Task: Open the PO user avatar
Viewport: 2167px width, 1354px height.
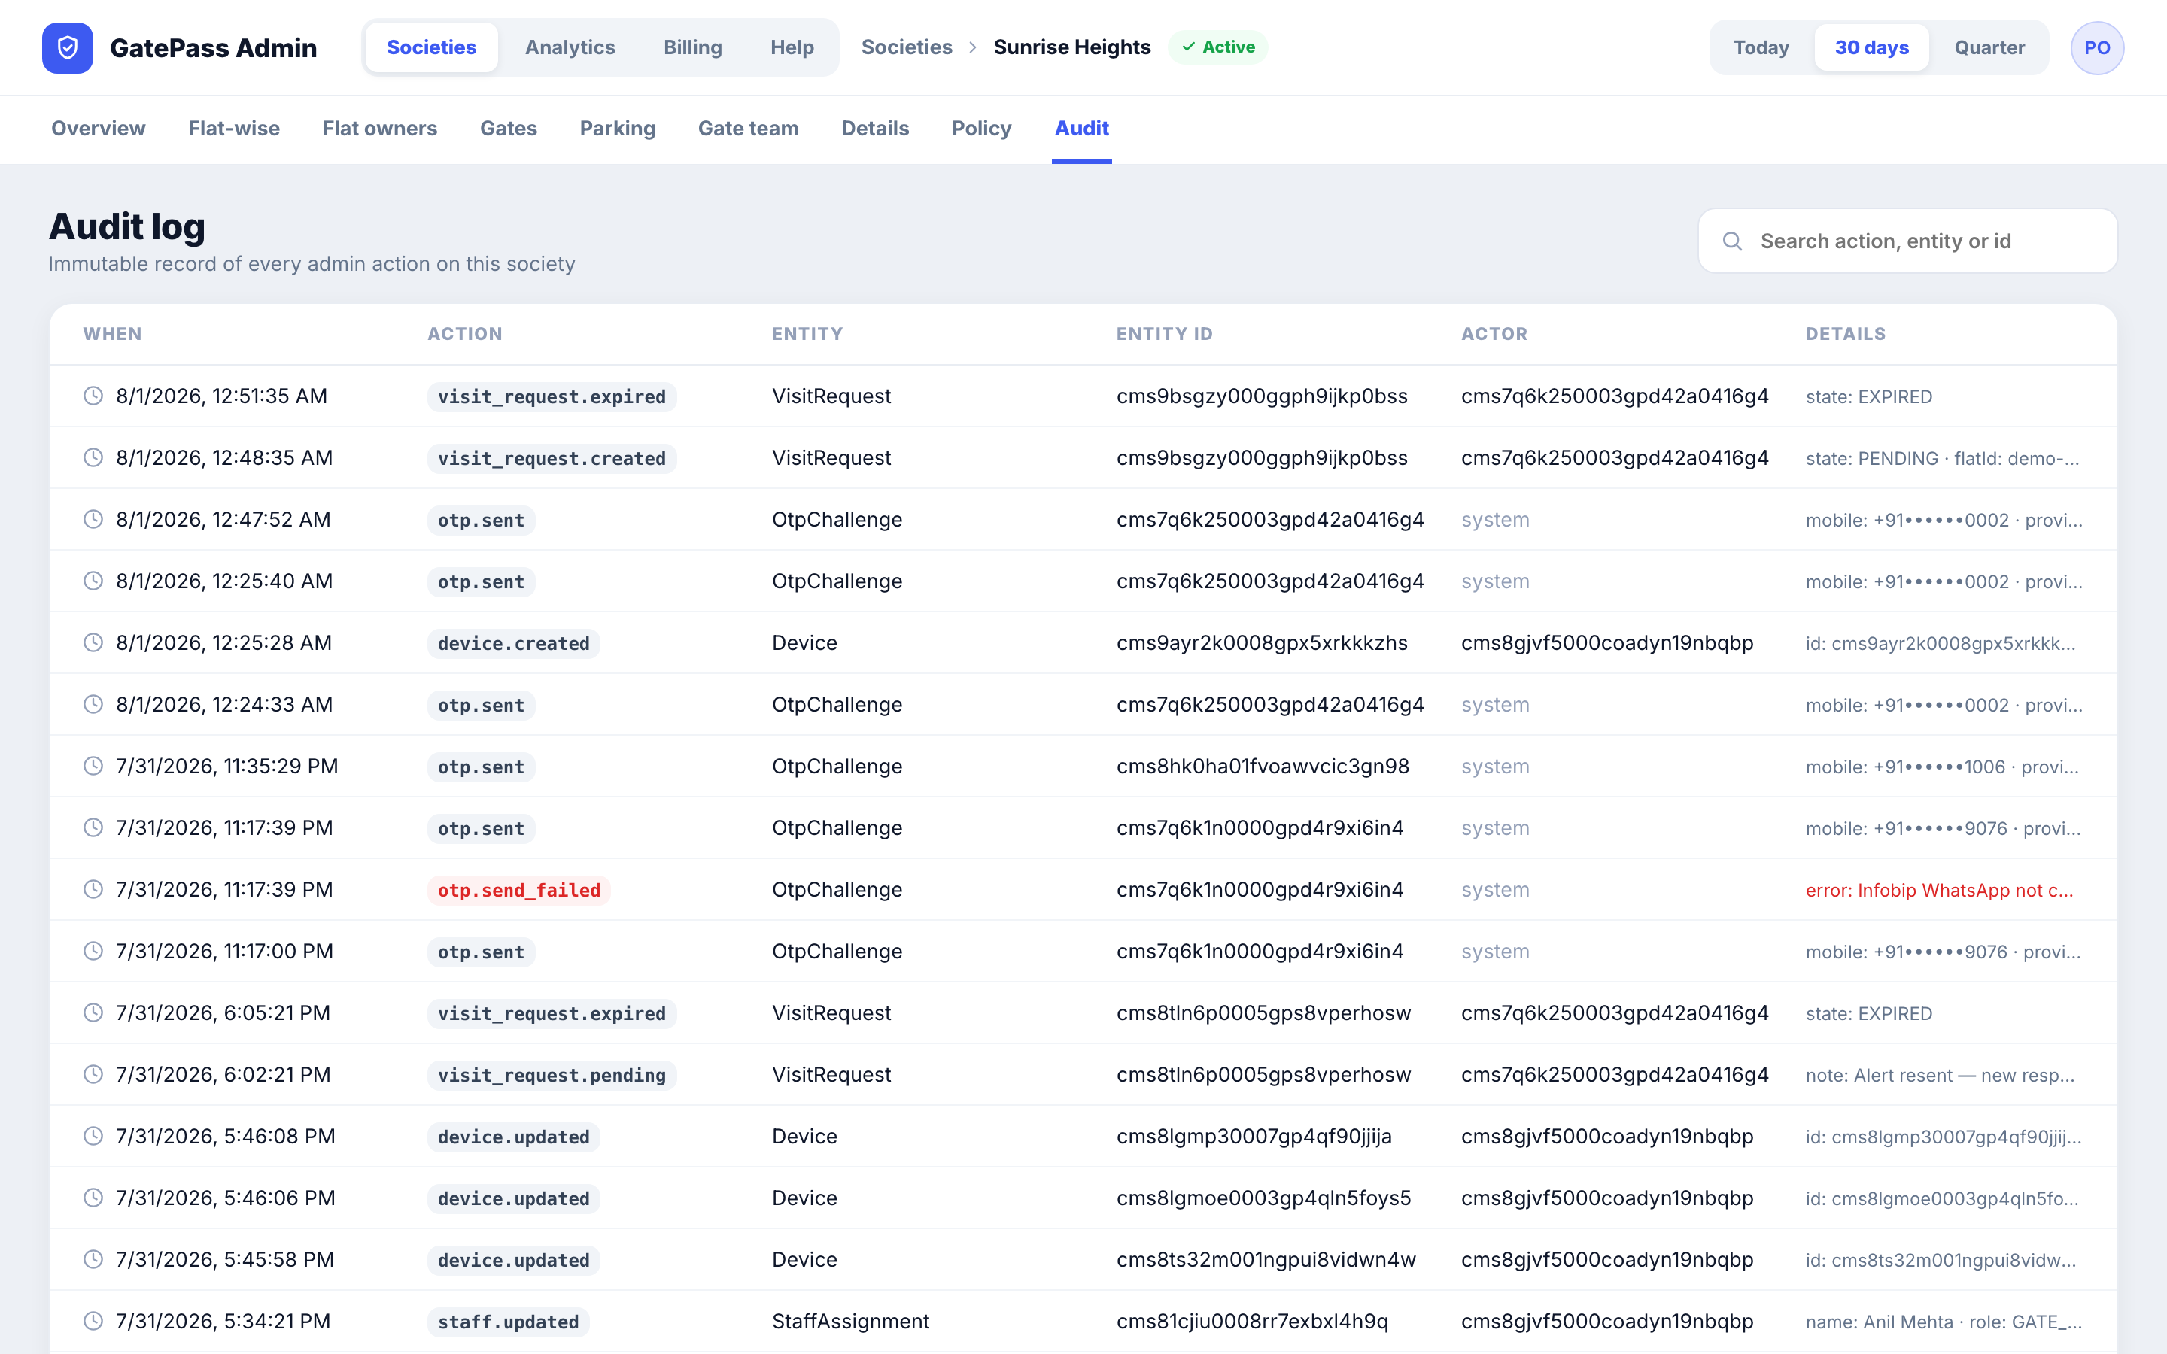Action: (x=2096, y=47)
